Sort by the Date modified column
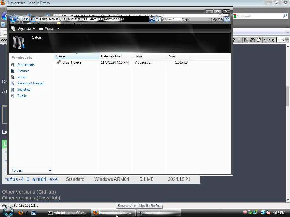This screenshot has height=217, width=290. pos(116,56)
